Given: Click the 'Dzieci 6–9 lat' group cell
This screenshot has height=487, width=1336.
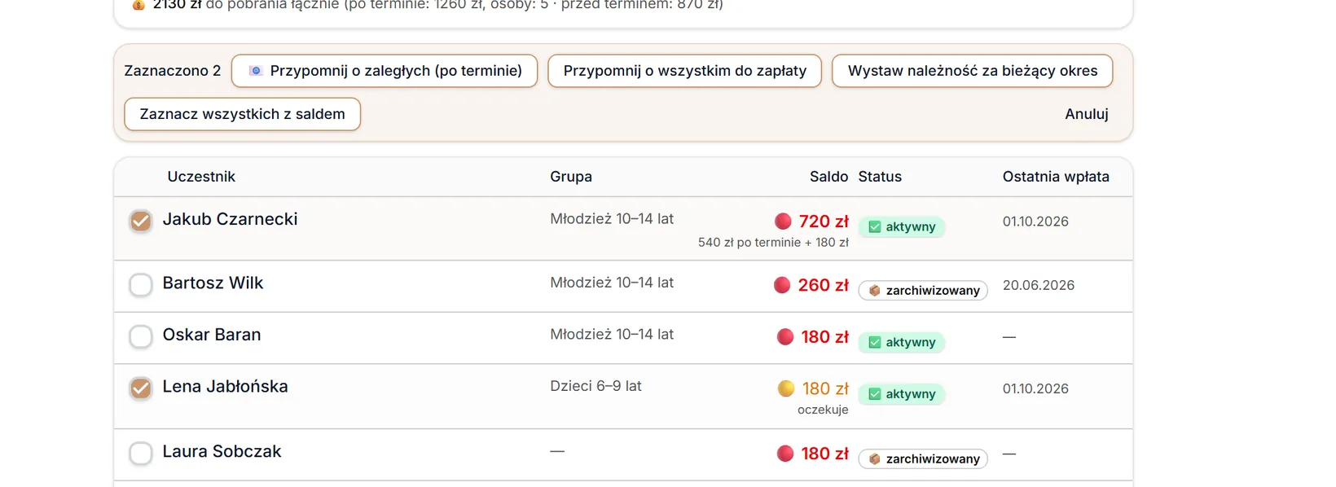Looking at the screenshot, I should 595,386.
